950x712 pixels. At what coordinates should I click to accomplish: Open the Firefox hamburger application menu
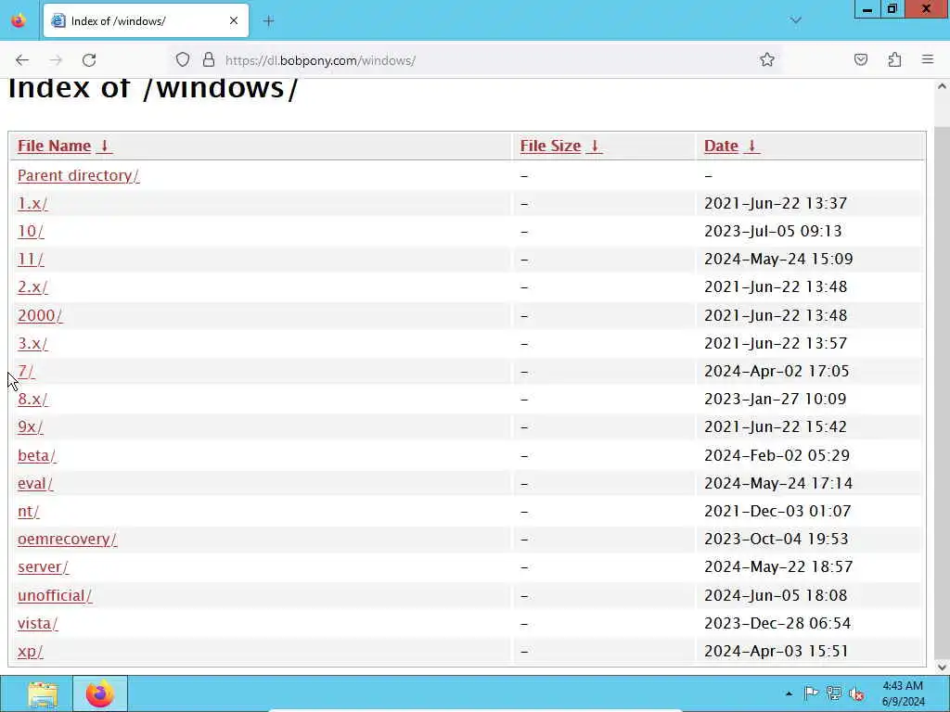point(928,59)
